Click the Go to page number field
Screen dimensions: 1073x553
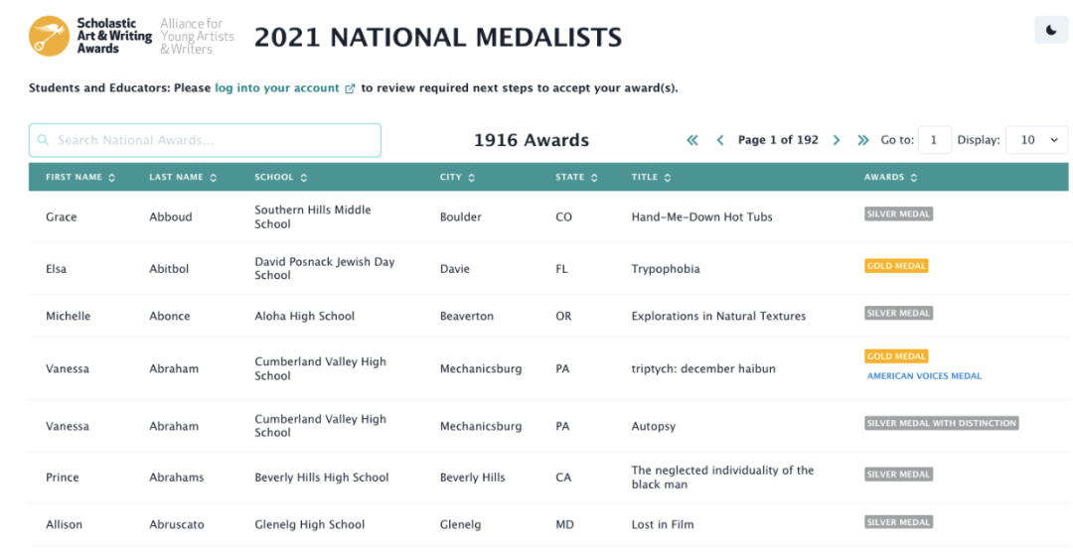coord(934,140)
